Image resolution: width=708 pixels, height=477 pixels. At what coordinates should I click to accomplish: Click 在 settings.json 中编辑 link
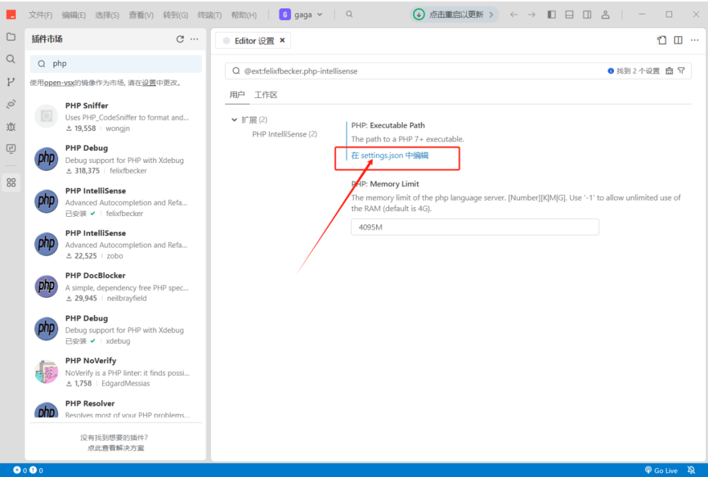pyautogui.click(x=389, y=155)
